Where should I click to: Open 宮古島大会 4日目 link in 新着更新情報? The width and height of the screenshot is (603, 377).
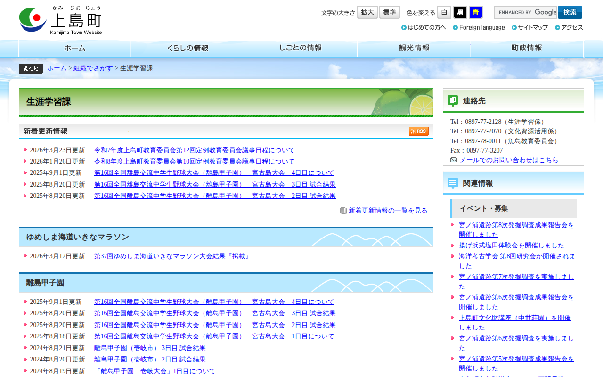(x=214, y=173)
